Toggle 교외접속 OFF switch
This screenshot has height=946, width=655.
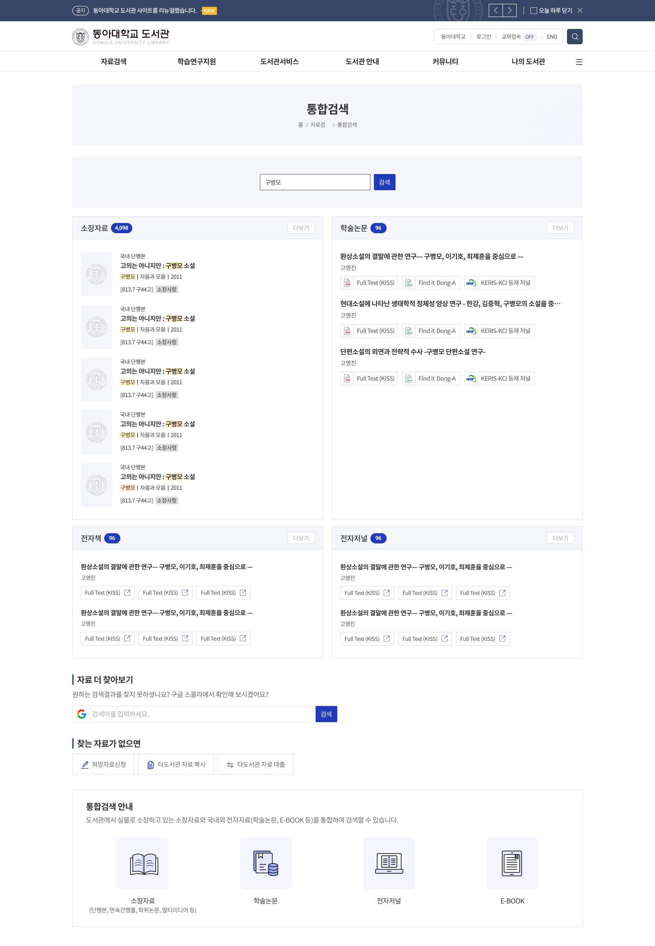[x=530, y=37]
